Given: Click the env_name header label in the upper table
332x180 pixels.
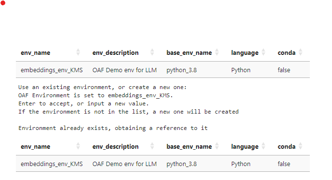Looking at the screenshot, I should point(35,52).
